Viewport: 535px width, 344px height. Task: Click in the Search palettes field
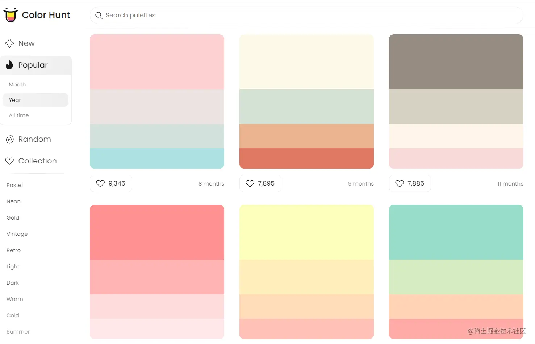[306, 15]
